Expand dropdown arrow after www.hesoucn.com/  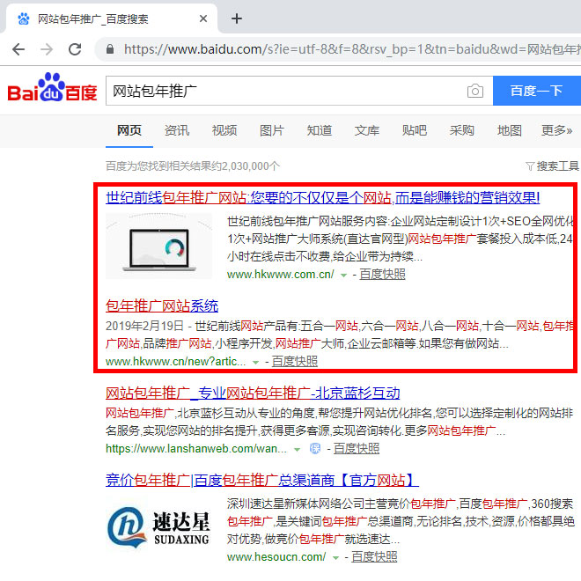click(335, 557)
